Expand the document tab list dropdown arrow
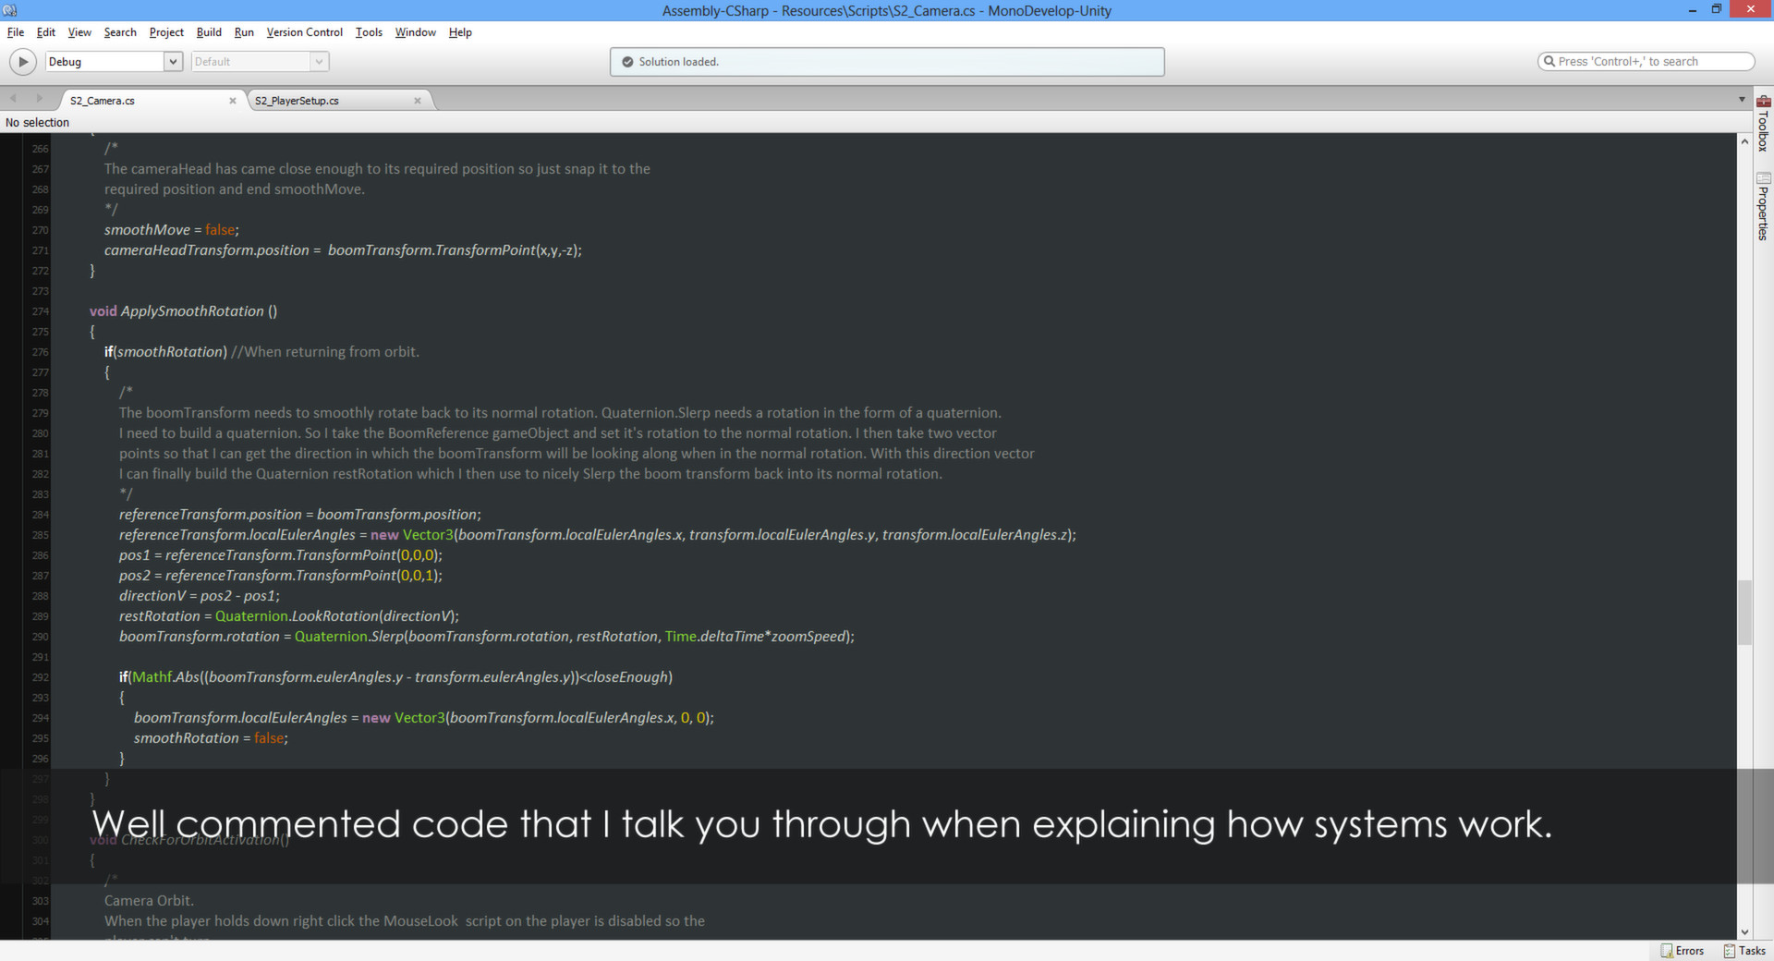The height and width of the screenshot is (961, 1774). pyautogui.click(x=1742, y=100)
